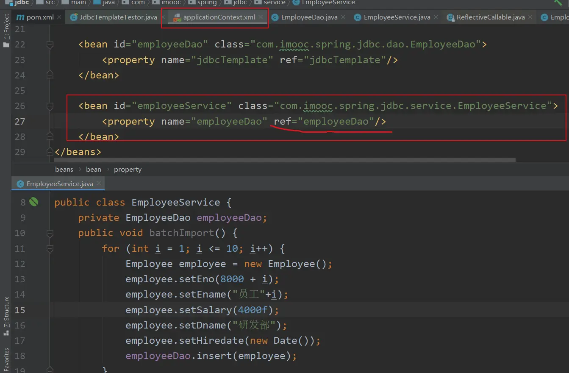Fold the for loop on line 11
The height and width of the screenshot is (373, 569).
[50, 248]
